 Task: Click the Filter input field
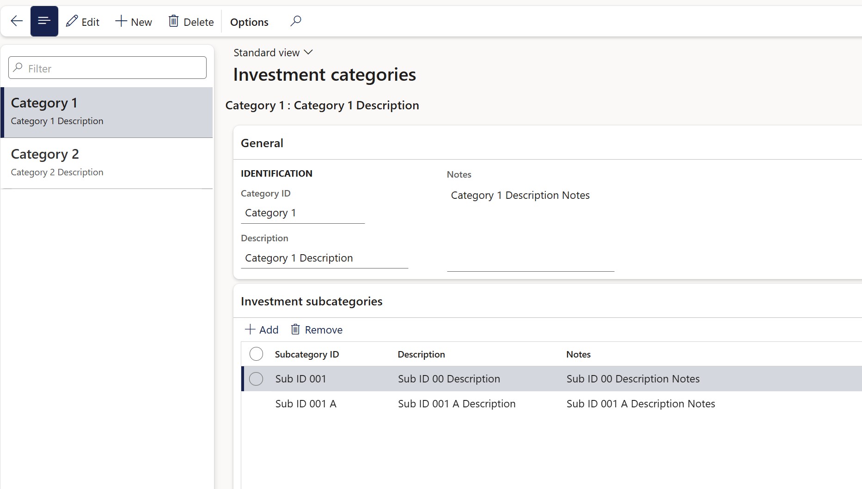tap(107, 68)
